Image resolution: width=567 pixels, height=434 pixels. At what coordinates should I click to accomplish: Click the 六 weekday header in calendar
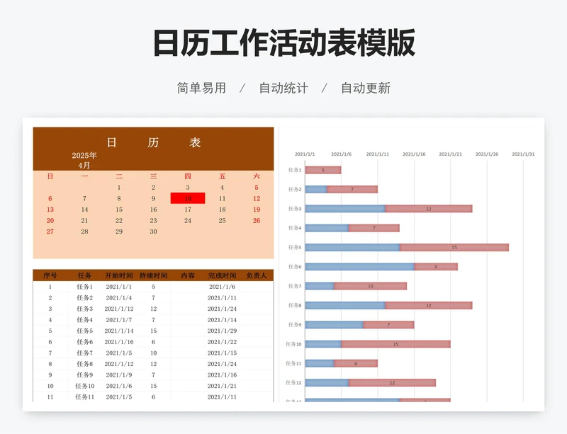(257, 176)
